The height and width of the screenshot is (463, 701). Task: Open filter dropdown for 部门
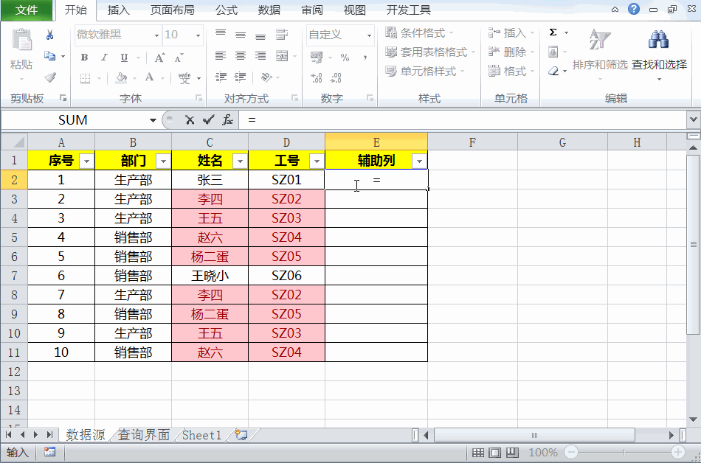click(163, 161)
